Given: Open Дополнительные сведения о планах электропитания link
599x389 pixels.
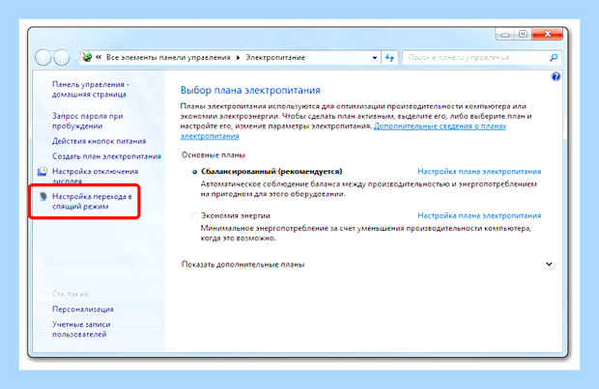Looking at the screenshot, I should coord(440,126).
